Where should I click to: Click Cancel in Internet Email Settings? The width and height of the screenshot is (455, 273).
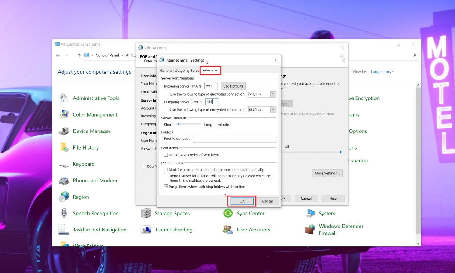267,201
